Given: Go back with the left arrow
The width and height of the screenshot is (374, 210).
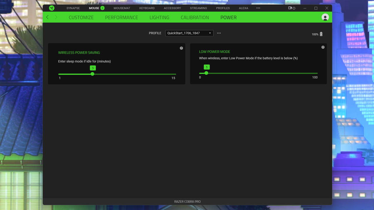Looking at the screenshot, I should [x=47, y=17].
